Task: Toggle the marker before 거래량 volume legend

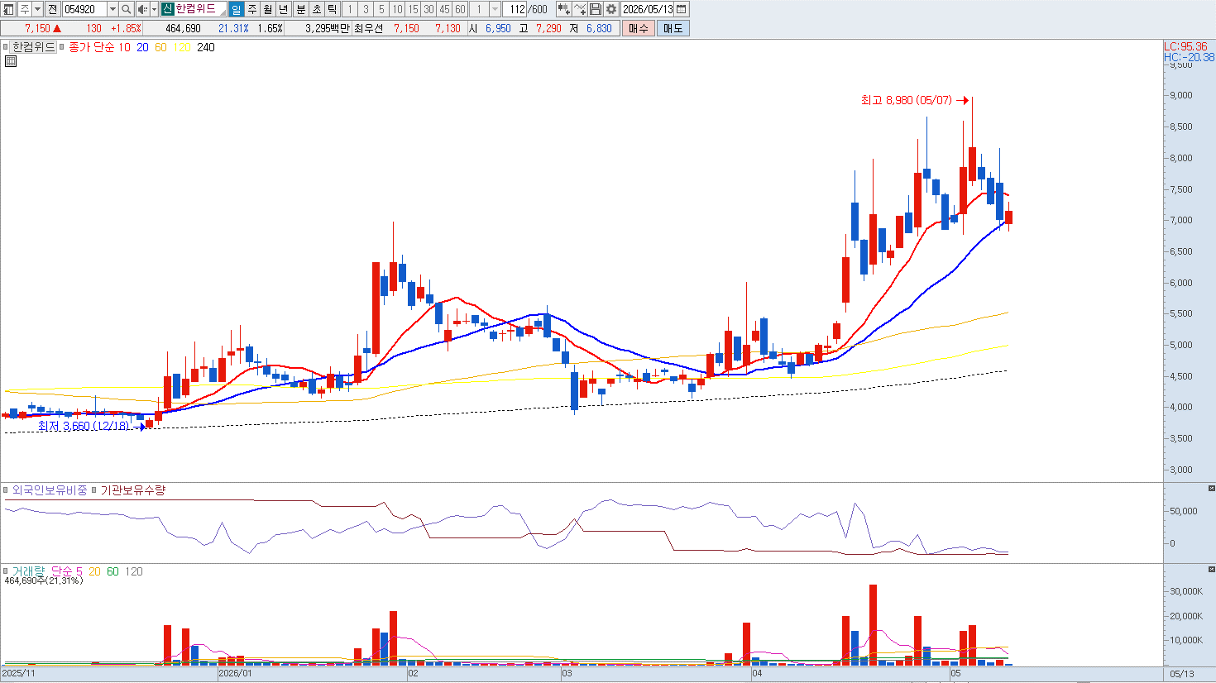Action: [x=5, y=571]
